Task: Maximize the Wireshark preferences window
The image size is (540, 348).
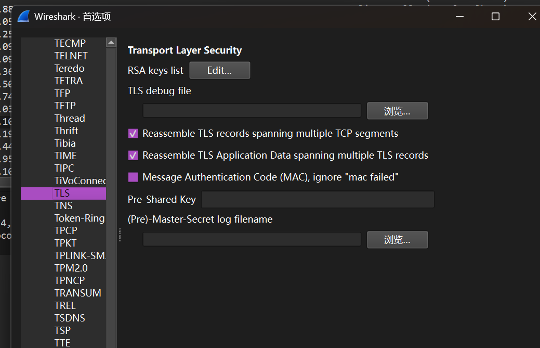Action: click(495, 17)
